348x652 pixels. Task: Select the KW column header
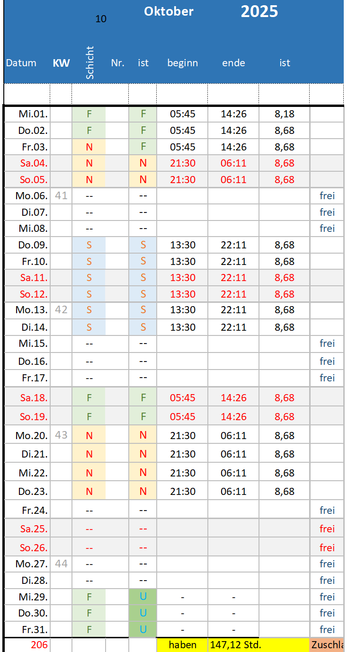coord(61,63)
